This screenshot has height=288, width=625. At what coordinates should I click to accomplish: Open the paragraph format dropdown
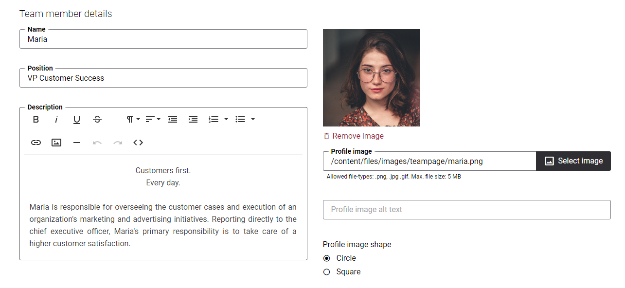point(133,119)
